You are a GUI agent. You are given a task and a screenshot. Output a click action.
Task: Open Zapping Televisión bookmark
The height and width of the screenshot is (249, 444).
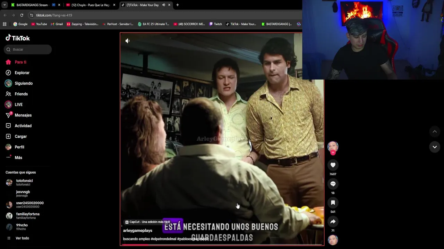tap(83, 24)
